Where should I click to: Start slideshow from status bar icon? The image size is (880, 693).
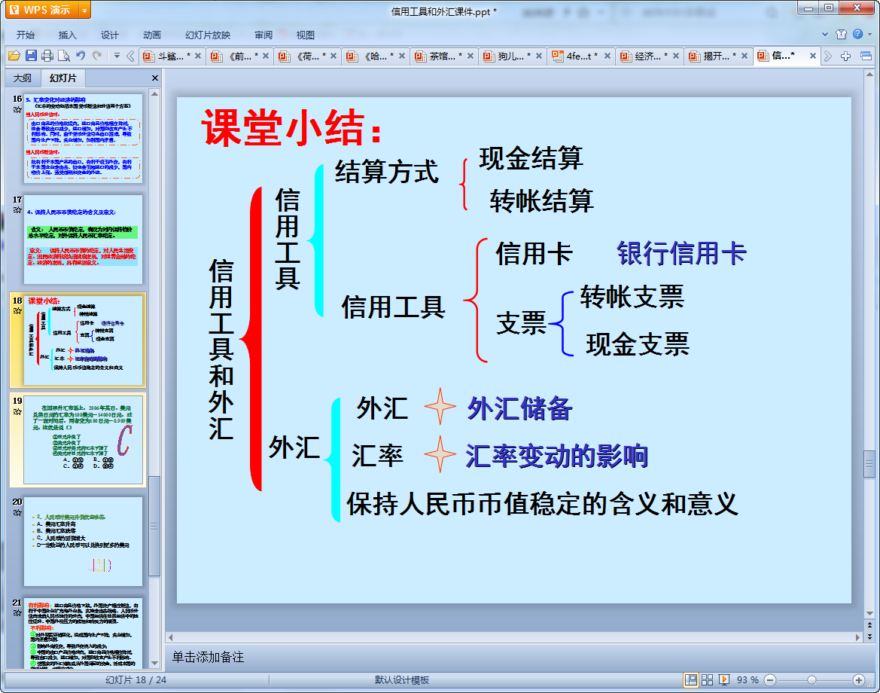click(723, 680)
